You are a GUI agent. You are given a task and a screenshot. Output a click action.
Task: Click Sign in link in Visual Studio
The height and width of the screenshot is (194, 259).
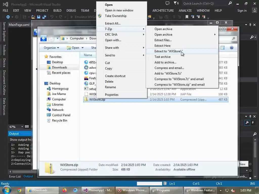pos(242,11)
